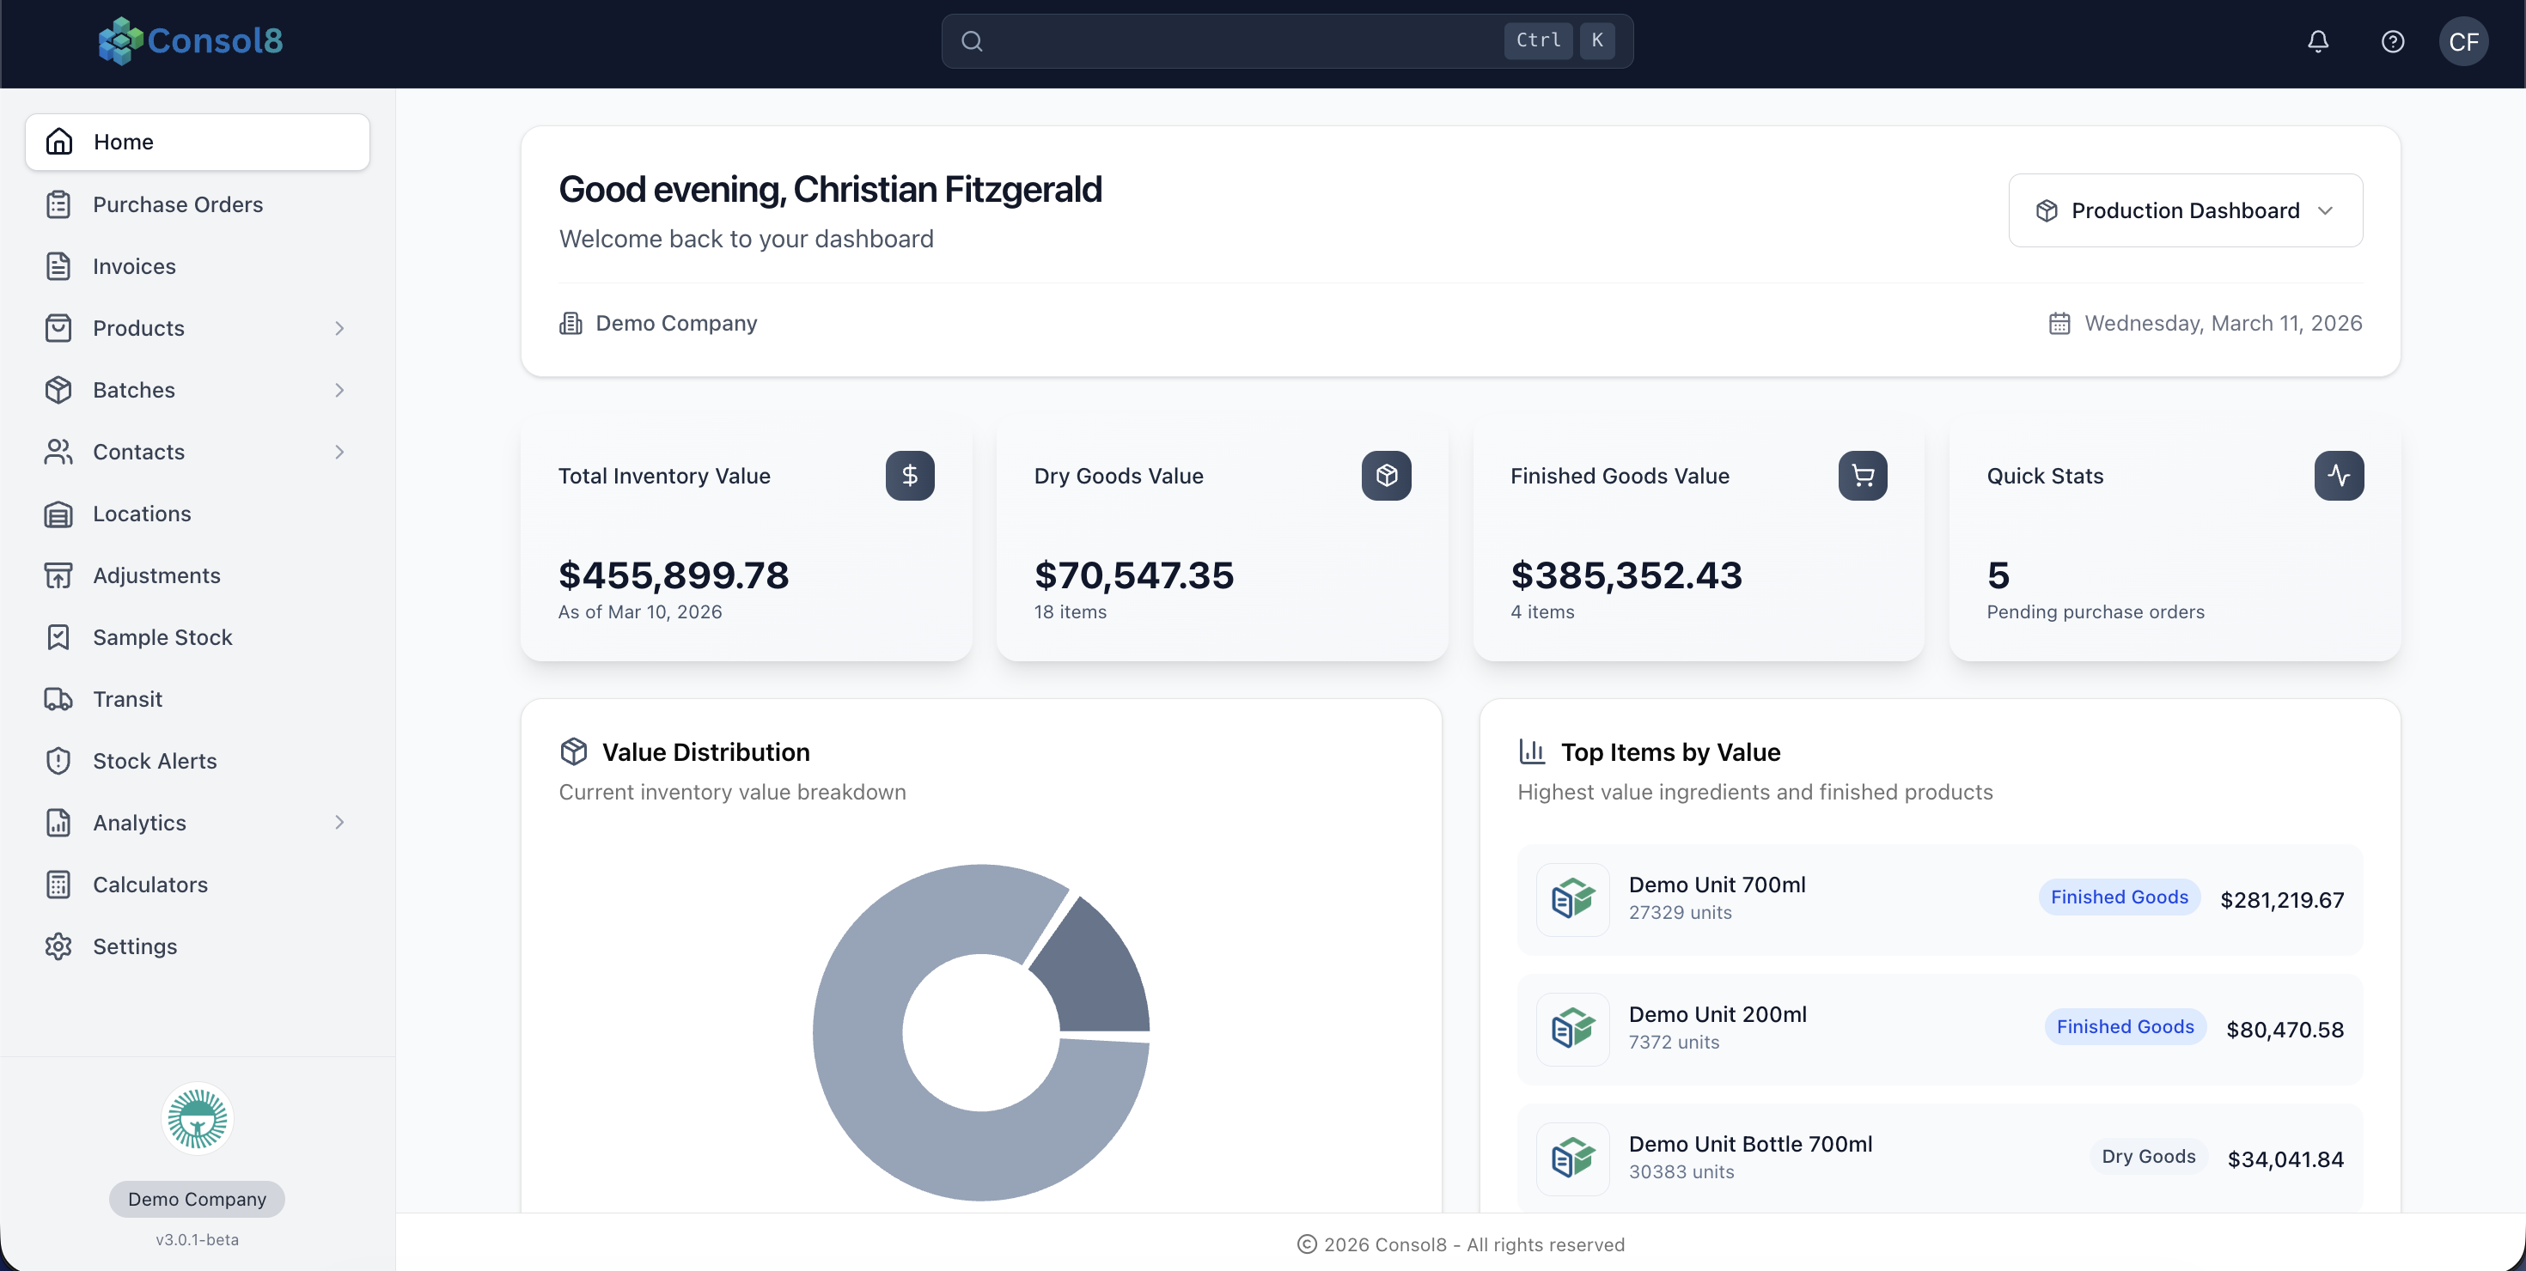Open the Production Dashboard dropdown

click(x=2185, y=210)
